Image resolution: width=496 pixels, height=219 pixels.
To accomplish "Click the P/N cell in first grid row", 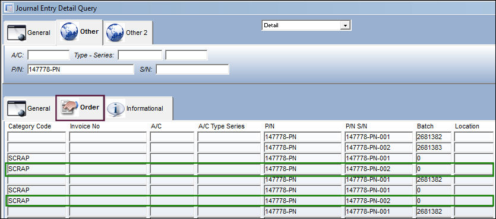I will 303,137.
